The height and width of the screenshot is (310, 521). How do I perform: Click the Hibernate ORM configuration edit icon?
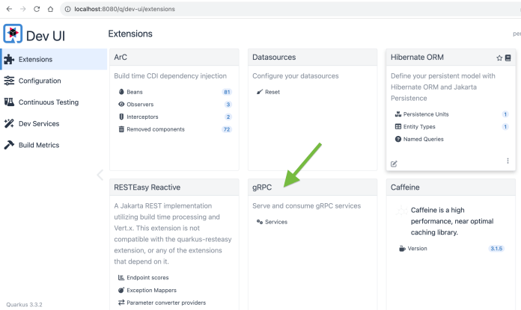394,163
